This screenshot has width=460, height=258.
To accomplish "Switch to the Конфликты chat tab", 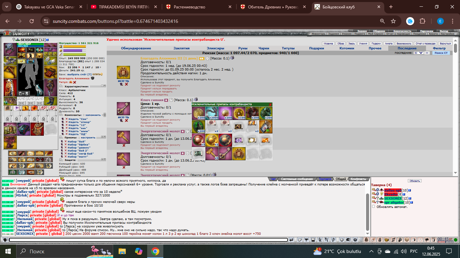I will 358,179.
